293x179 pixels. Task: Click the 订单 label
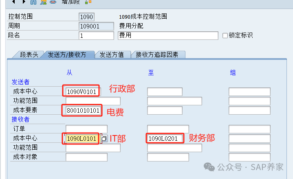click(x=19, y=129)
